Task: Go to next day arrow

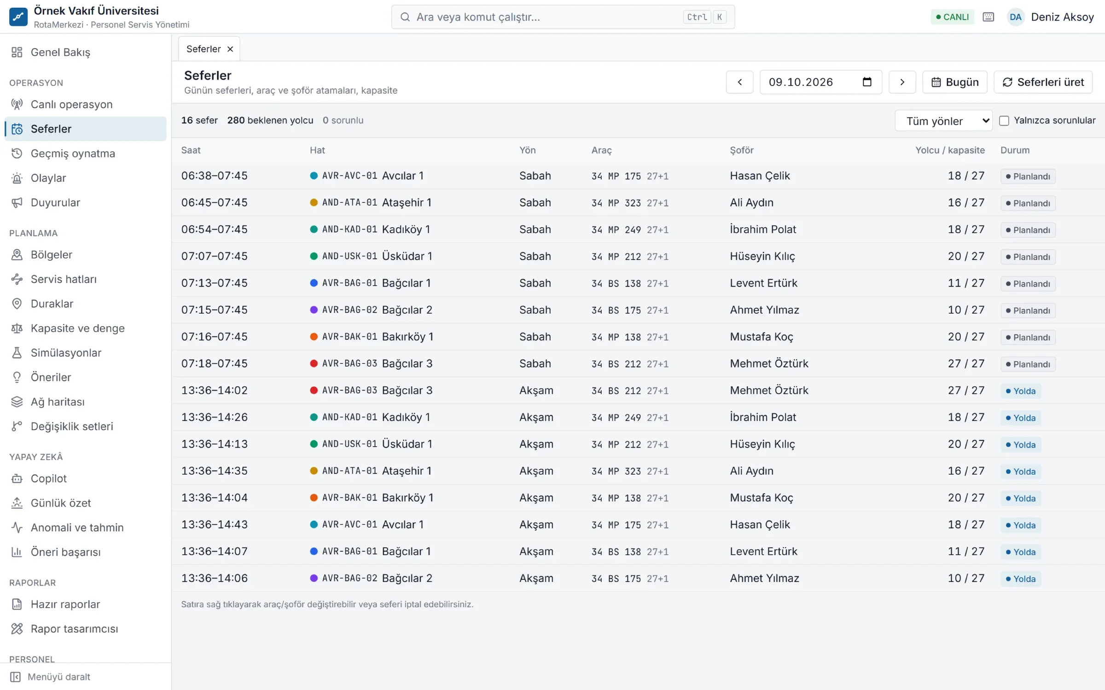Action: pos(902,82)
